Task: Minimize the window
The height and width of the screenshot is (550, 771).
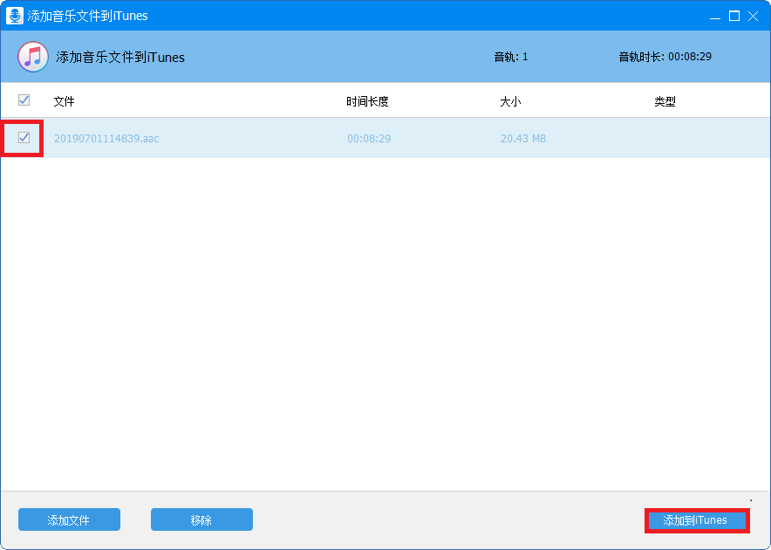Action: click(x=715, y=17)
